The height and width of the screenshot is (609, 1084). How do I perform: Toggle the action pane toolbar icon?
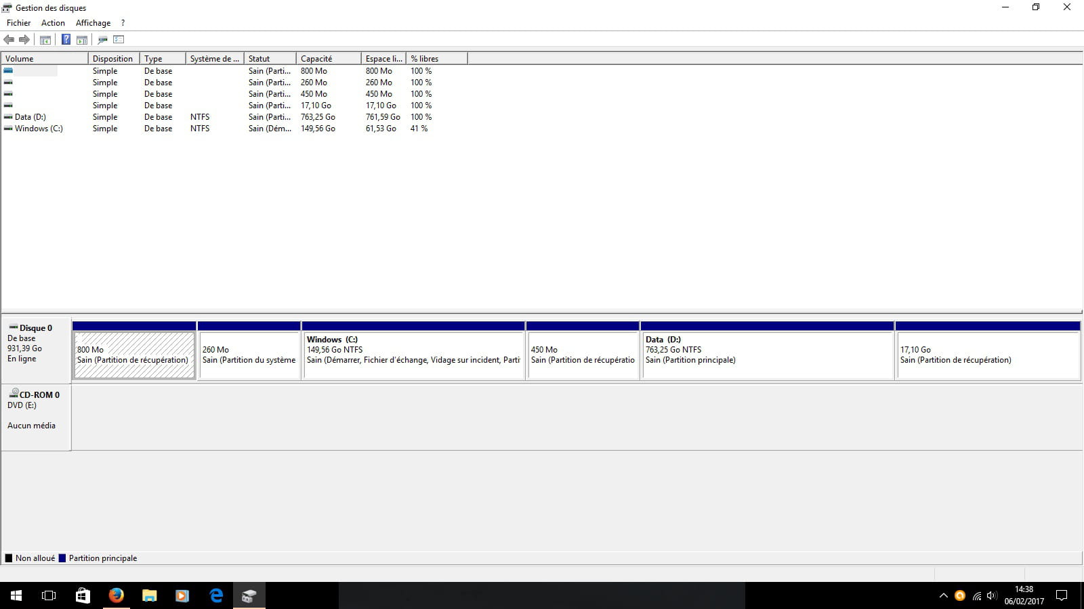[82, 39]
